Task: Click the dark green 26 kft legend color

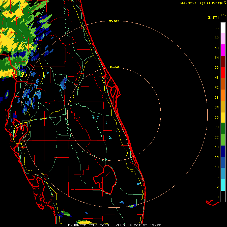Action: (x=223, y=128)
